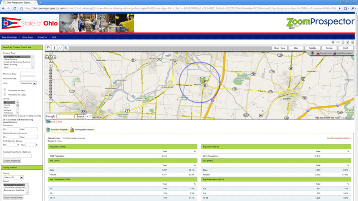Focus the Minimum Size input field
The height and width of the screenshot is (201, 358).
coord(28,74)
